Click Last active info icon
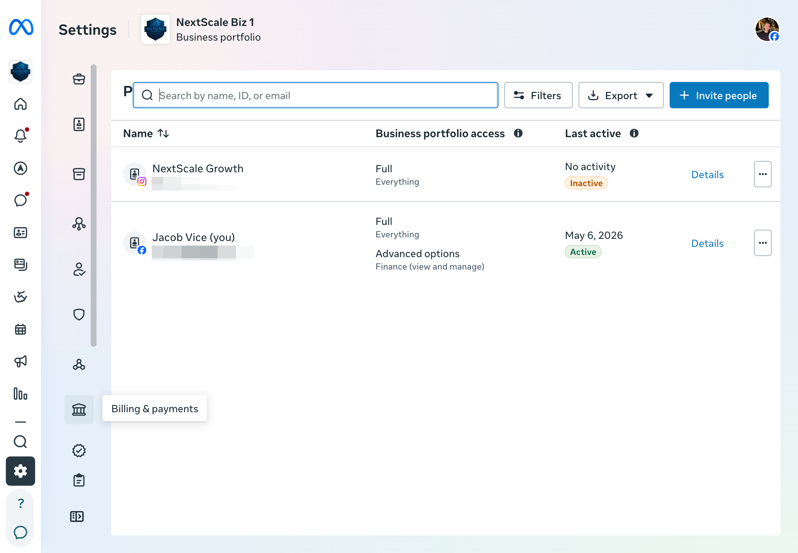798x553 pixels. pos(634,133)
